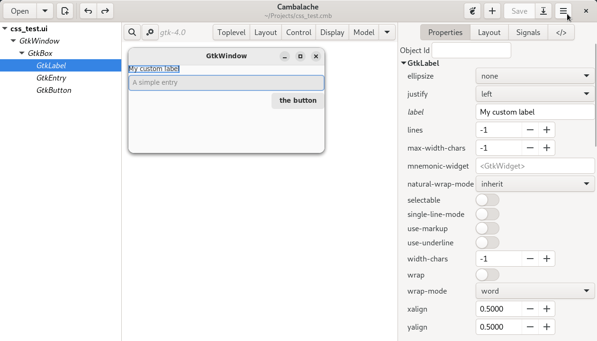
Task: Click the plus add button in header
Action: pyautogui.click(x=492, y=11)
